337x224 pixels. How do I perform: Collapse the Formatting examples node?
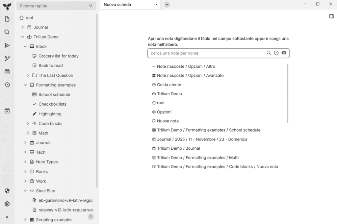coord(25,85)
